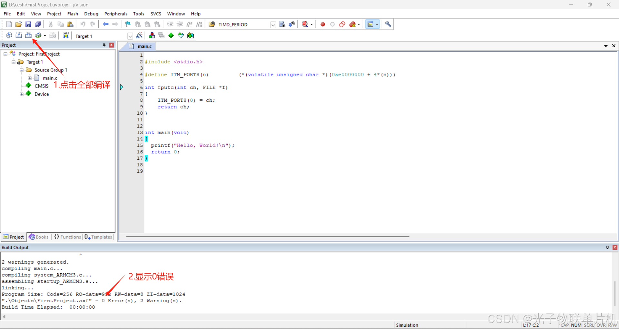Build target files
The image size is (619, 329).
[19, 35]
